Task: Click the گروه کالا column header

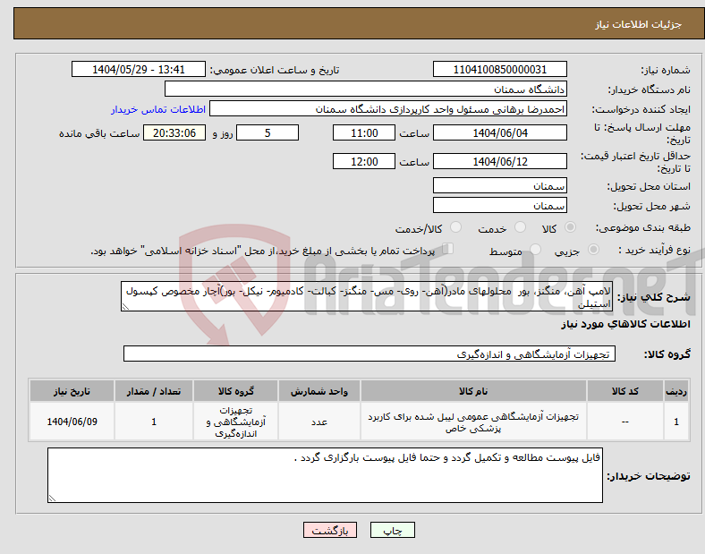Action: point(236,391)
